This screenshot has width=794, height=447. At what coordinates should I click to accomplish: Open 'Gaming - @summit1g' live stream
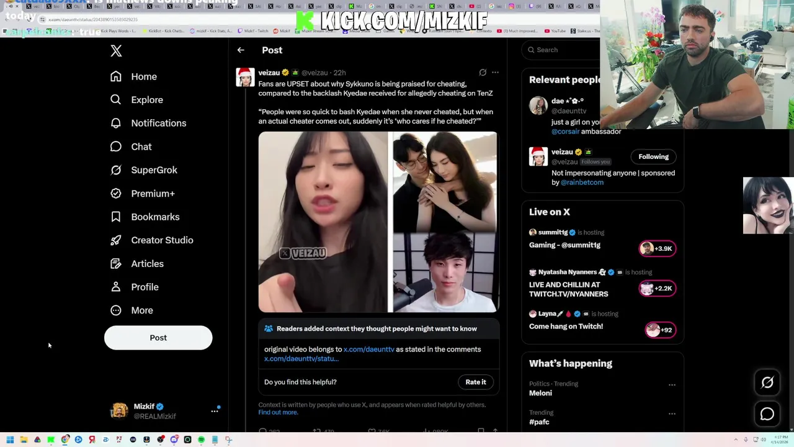[564, 245]
